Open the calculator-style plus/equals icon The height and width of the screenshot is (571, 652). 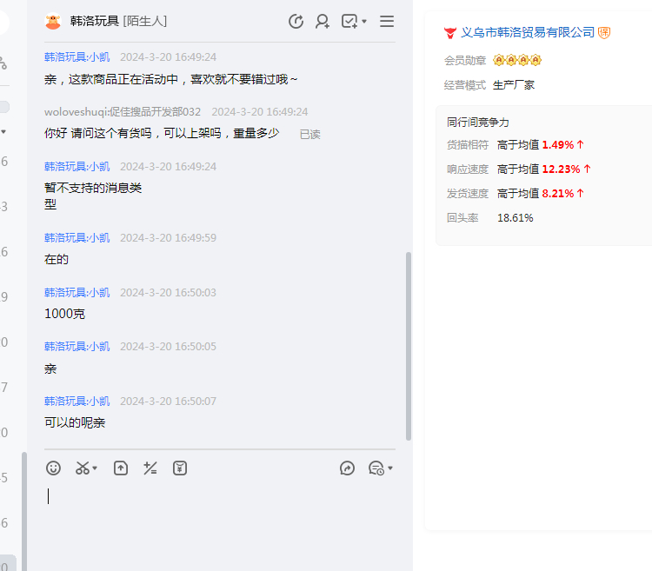[x=150, y=468]
